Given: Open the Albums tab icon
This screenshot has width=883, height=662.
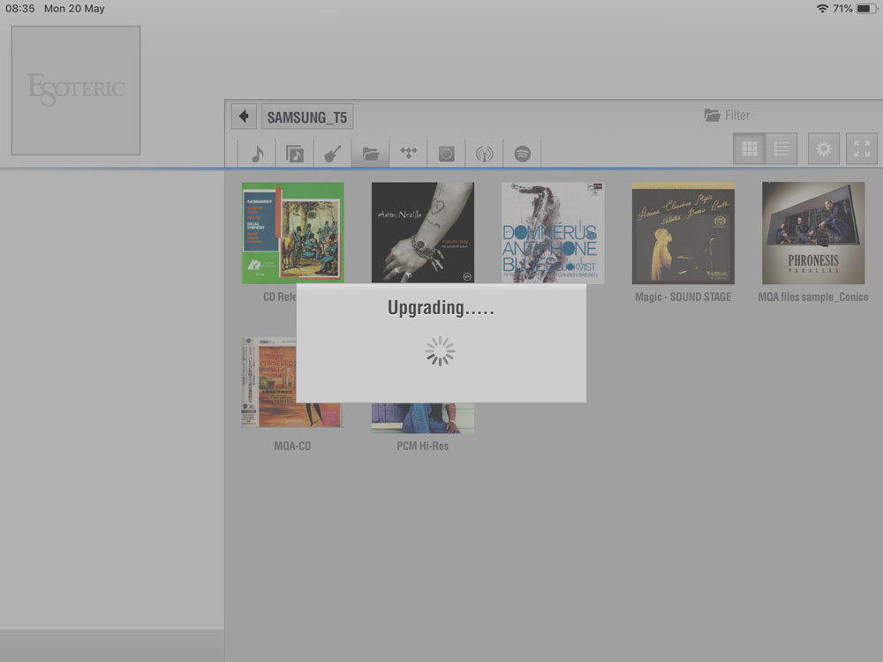Looking at the screenshot, I should click(x=295, y=154).
